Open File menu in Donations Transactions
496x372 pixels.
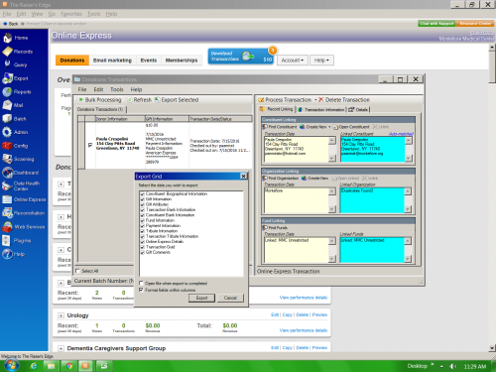pos(82,89)
